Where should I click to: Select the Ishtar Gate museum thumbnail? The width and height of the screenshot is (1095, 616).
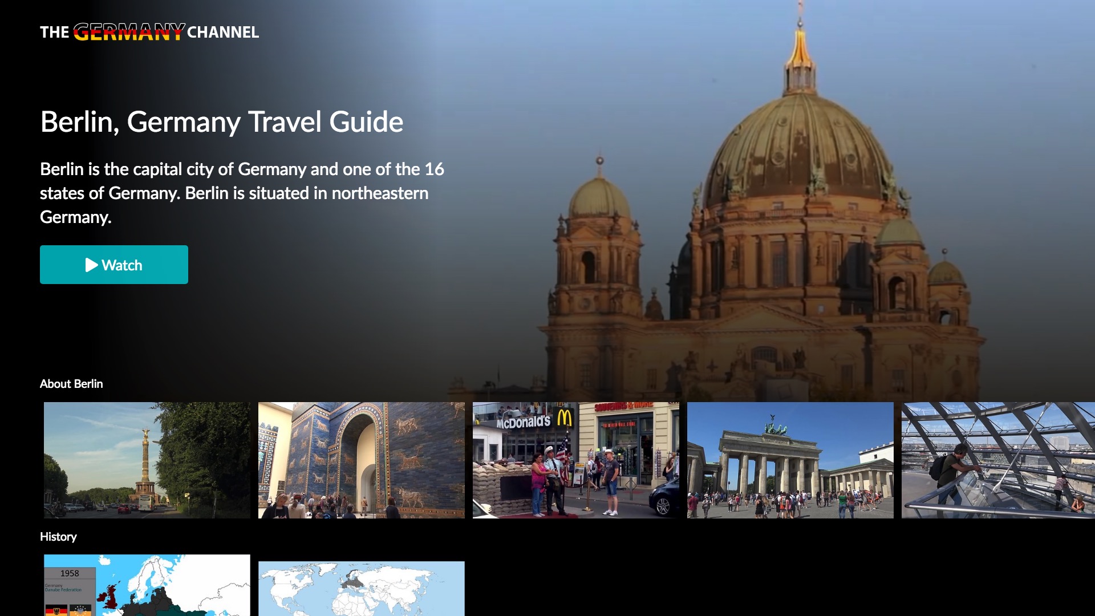click(361, 460)
